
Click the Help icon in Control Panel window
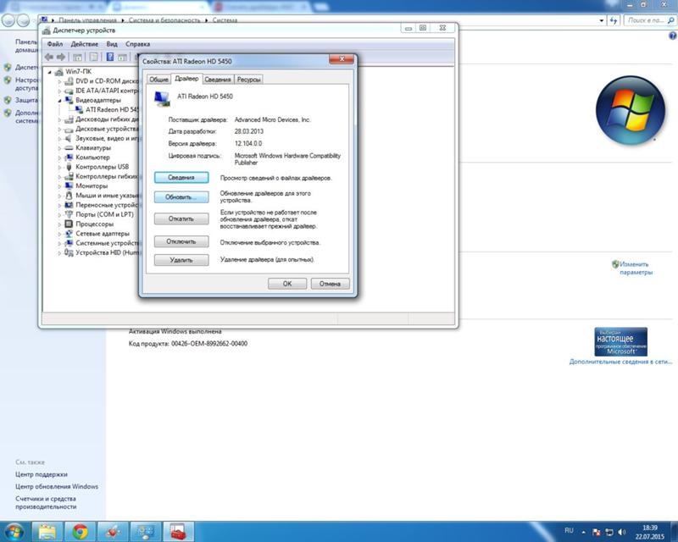(672, 36)
